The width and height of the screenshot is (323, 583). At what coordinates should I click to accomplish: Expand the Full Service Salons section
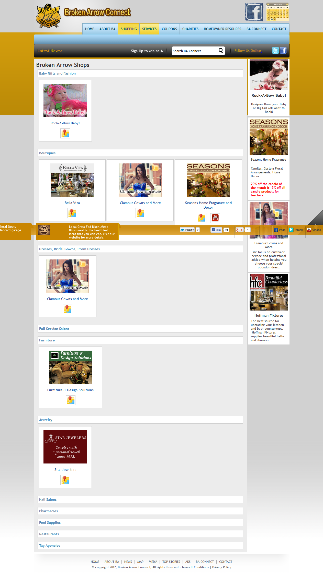click(x=140, y=329)
